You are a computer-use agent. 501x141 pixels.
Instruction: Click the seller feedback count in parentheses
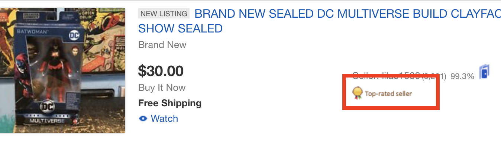tap(434, 76)
